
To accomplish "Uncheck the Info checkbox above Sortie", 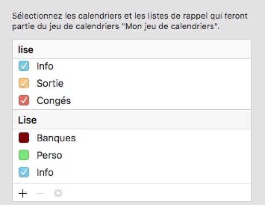I will pyautogui.click(x=24, y=66).
